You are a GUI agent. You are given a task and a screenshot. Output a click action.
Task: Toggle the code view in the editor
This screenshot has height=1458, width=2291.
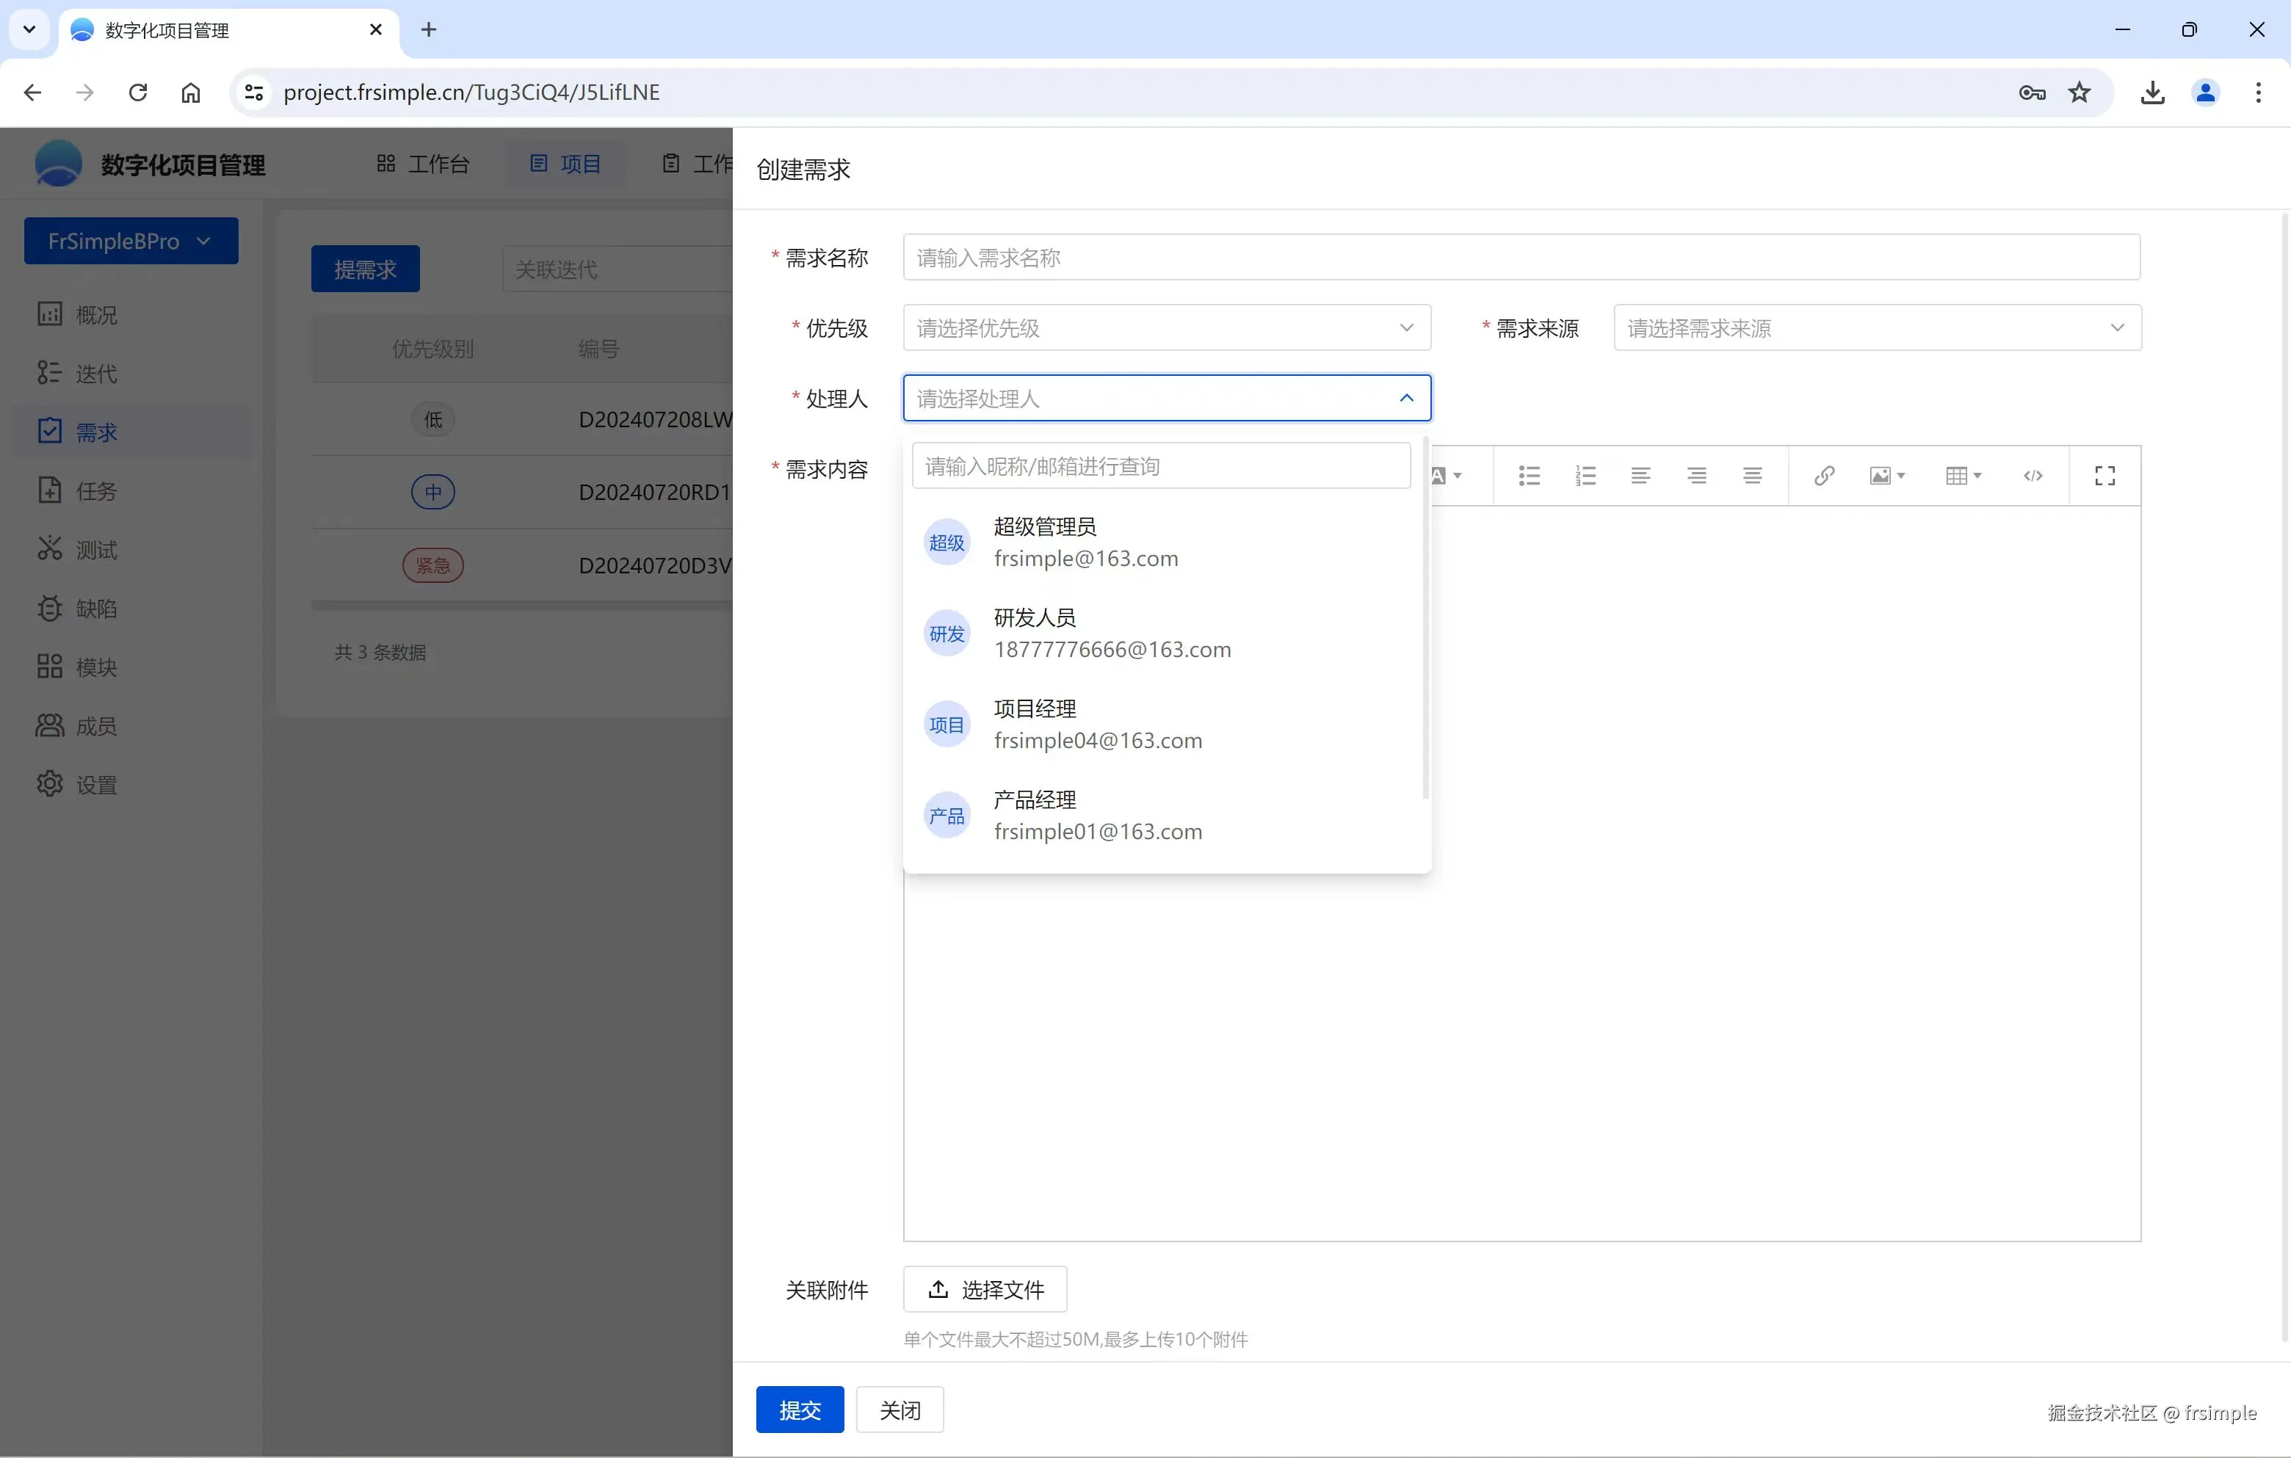point(2033,476)
